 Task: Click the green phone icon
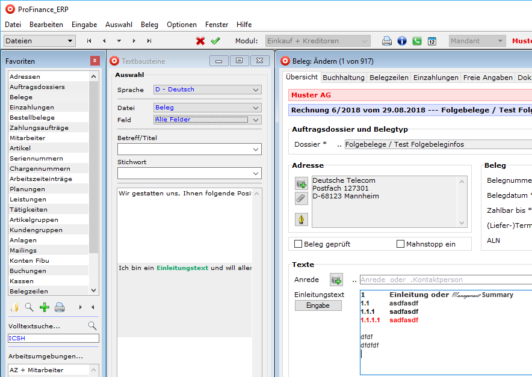417,41
